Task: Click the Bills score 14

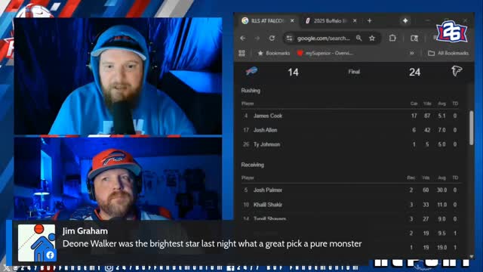Action: coord(293,73)
